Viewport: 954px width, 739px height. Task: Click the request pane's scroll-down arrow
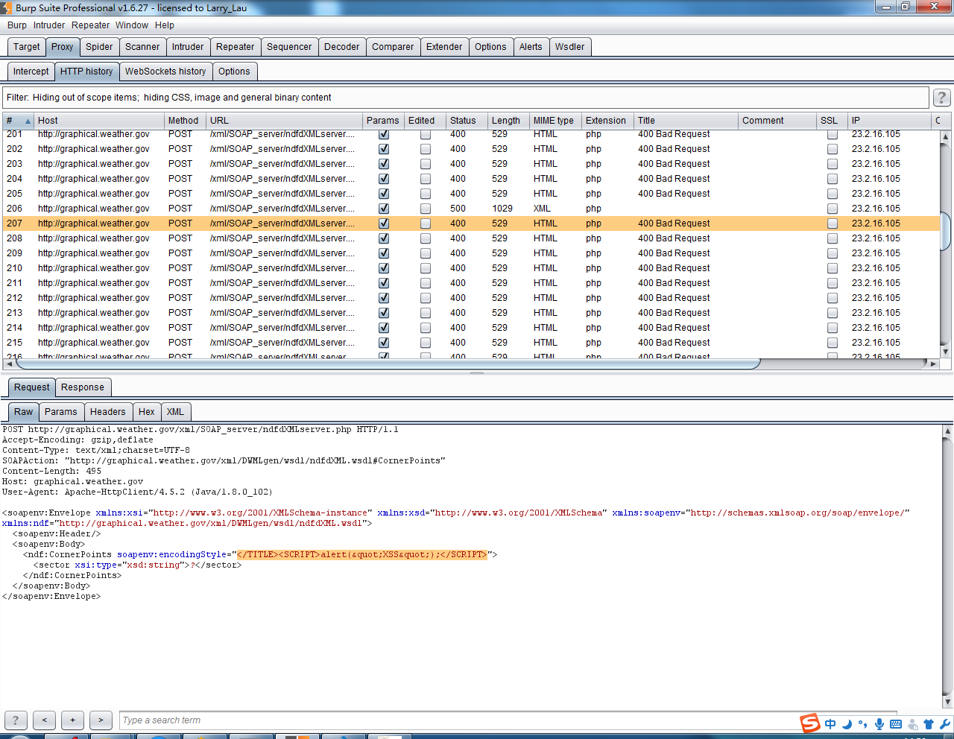tap(948, 702)
